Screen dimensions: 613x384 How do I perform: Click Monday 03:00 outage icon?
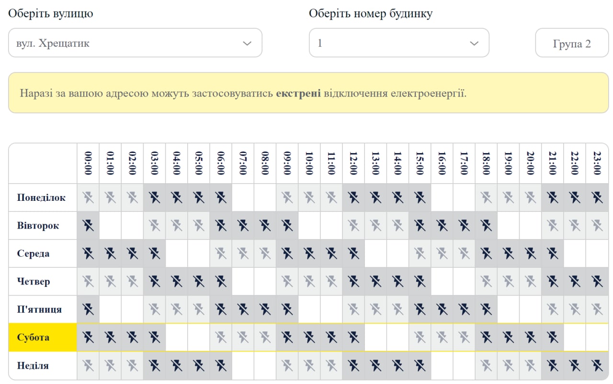(154, 197)
